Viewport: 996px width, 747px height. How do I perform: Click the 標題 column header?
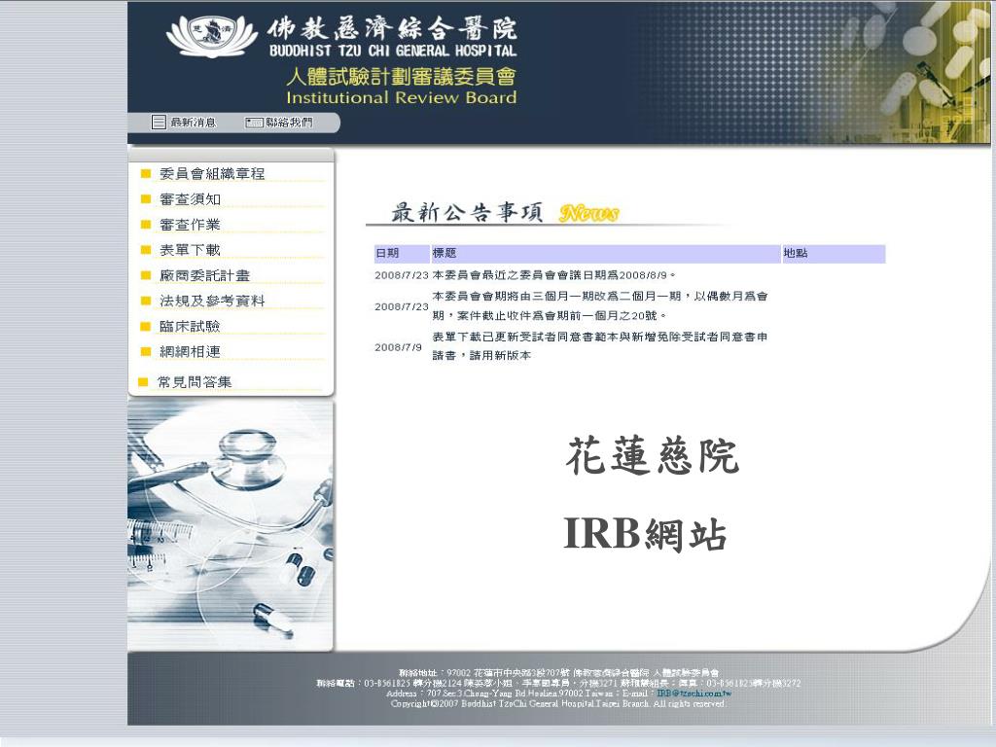tap(606, 254)
